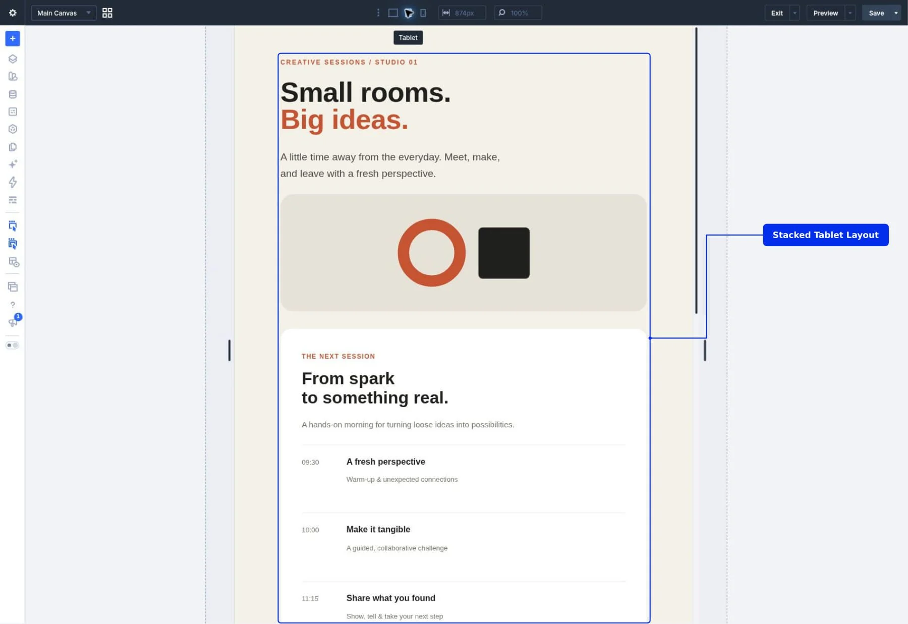Switch to the desktop breakpoint view

pos(393,13)
